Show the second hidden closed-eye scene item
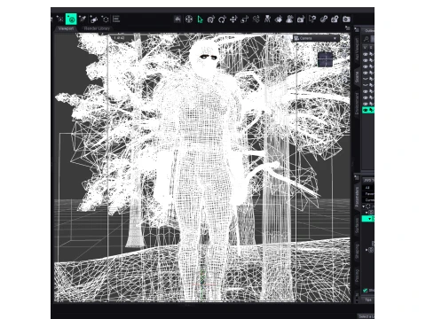The width and height of the screenshot is (426, 319). (366, 85)
